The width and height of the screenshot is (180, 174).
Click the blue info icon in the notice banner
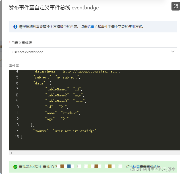pyautogui.click(x=15, y=27)
